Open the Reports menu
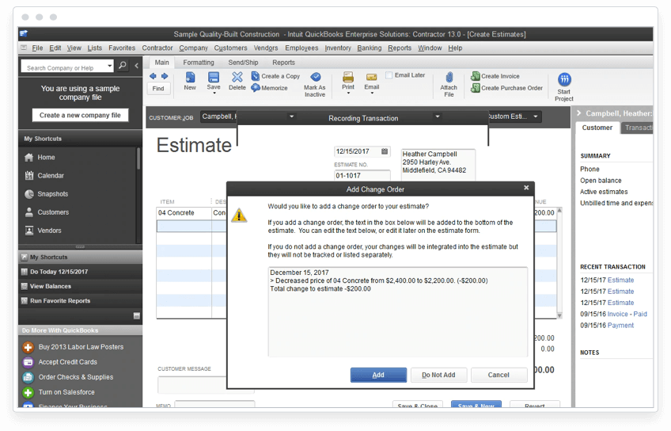This screenshot has height=431, width=671. [x=400, y=48]
